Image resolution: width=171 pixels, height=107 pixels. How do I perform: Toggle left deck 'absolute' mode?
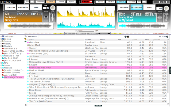click(x=40, y=2)
